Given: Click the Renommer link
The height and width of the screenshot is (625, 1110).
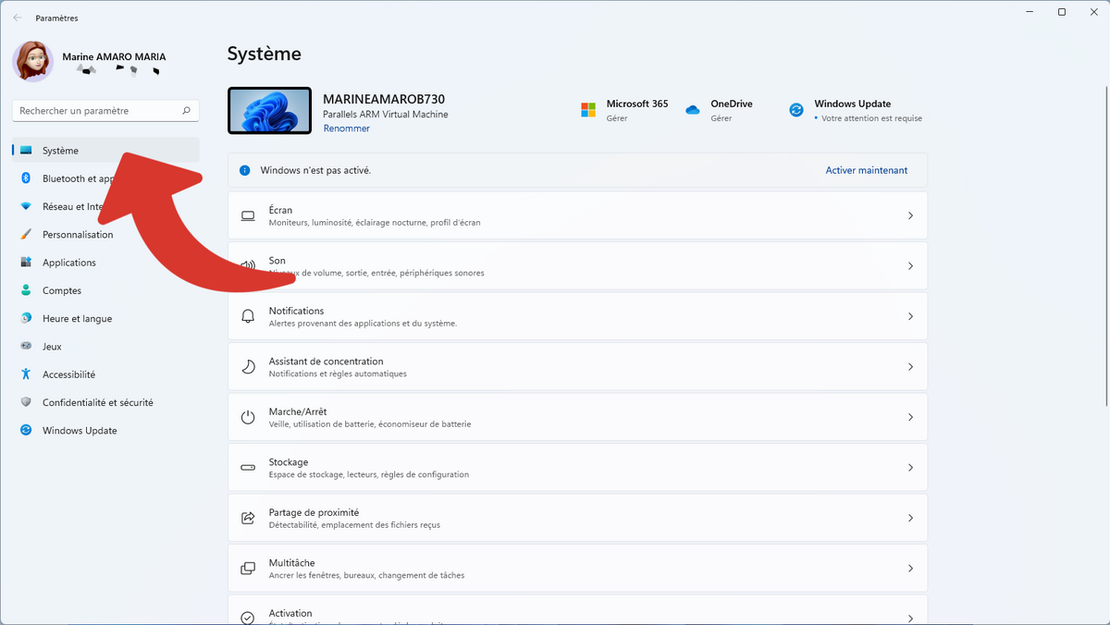Looking at the screenshot, I should [346, 129].
